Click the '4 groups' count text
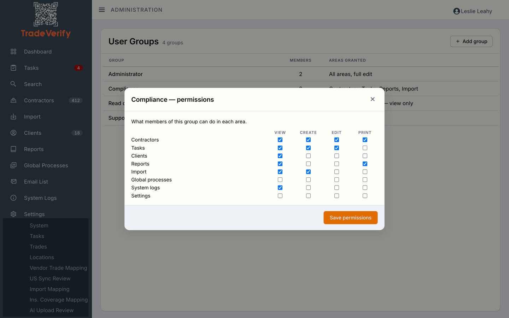509x318 pixels. (172, 43)
